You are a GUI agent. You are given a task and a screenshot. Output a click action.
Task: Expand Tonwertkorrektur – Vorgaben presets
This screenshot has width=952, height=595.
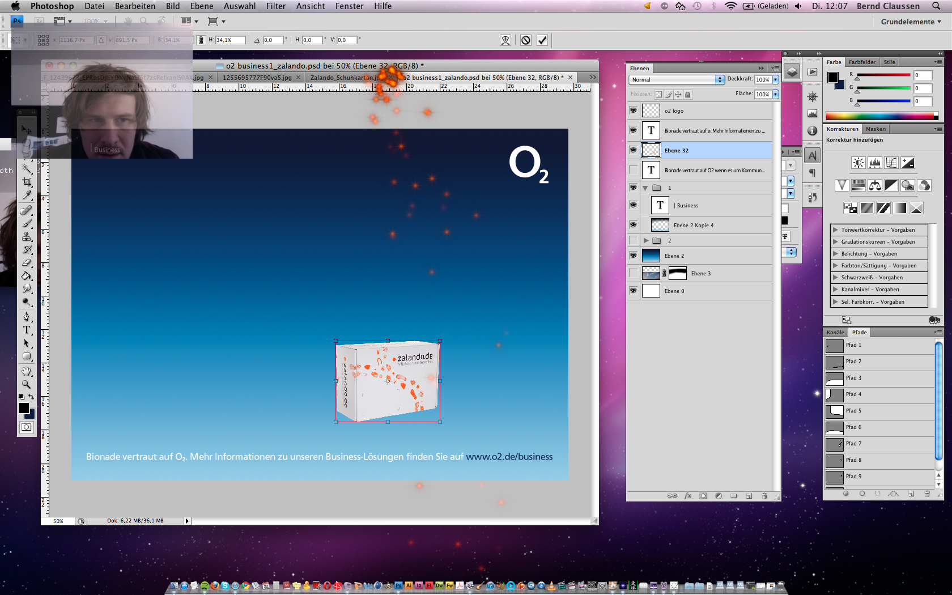[835, 230]
